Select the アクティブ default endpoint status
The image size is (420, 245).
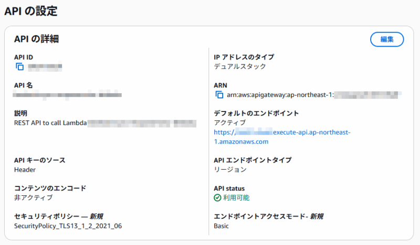point(230,122)
